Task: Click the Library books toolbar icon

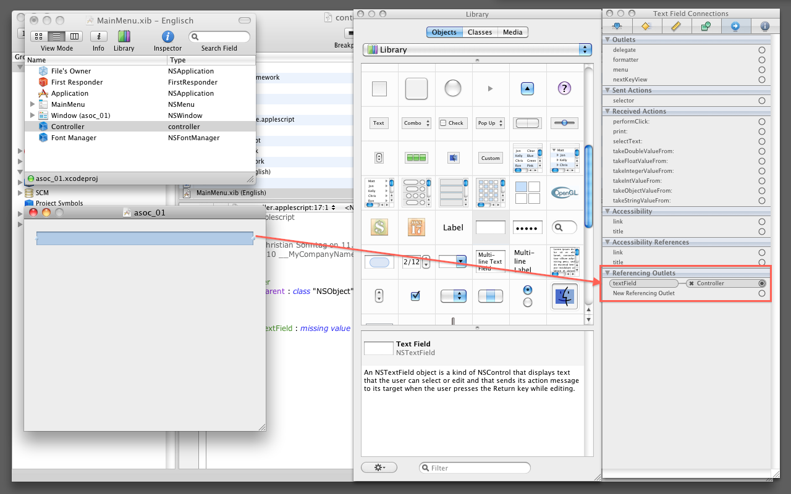Action: [x=124, y=36]
